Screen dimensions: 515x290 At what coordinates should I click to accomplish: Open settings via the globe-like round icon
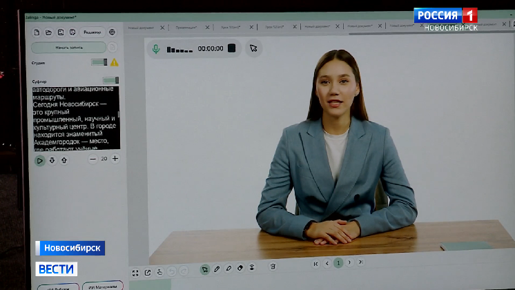tap(113, 32)
